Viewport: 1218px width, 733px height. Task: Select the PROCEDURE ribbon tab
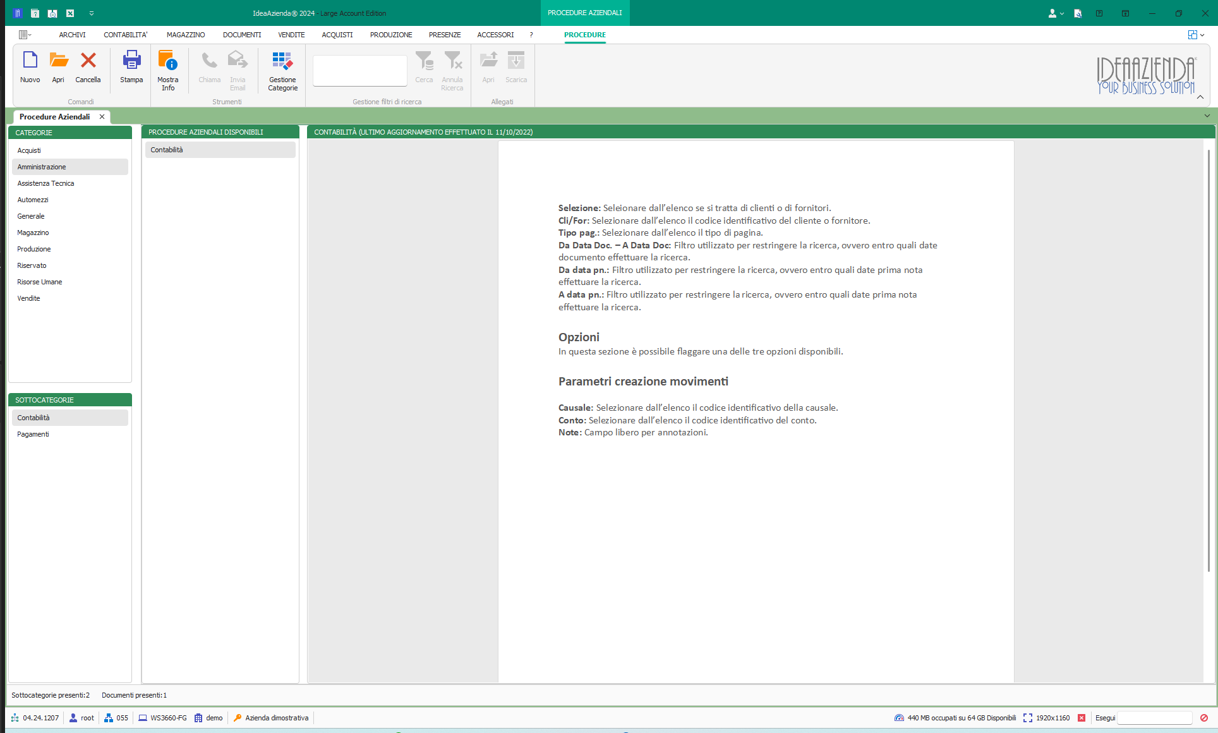coord(585,35)
